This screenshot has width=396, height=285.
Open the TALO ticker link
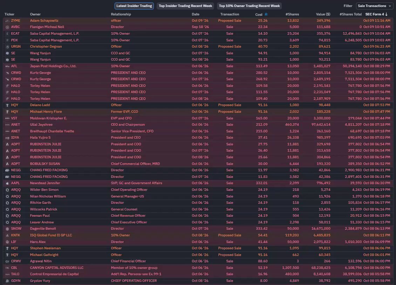click(15, 274)
